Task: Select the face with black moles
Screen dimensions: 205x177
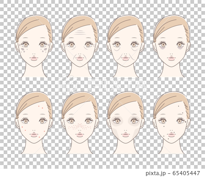Action: click(171, 123)
